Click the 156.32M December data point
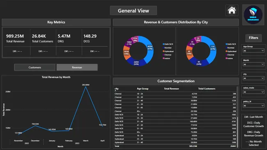The image size is (267, 150). pos(35,126)
